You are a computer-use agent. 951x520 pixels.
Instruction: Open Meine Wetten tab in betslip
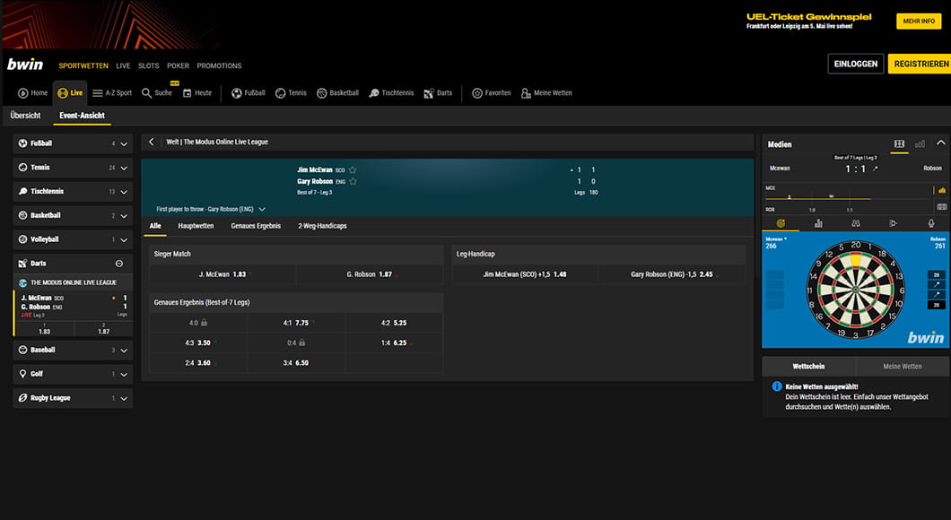pyautogui.click(x=903, y=366)
